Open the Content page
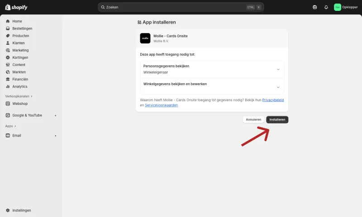362x217 pixels. 19,65
